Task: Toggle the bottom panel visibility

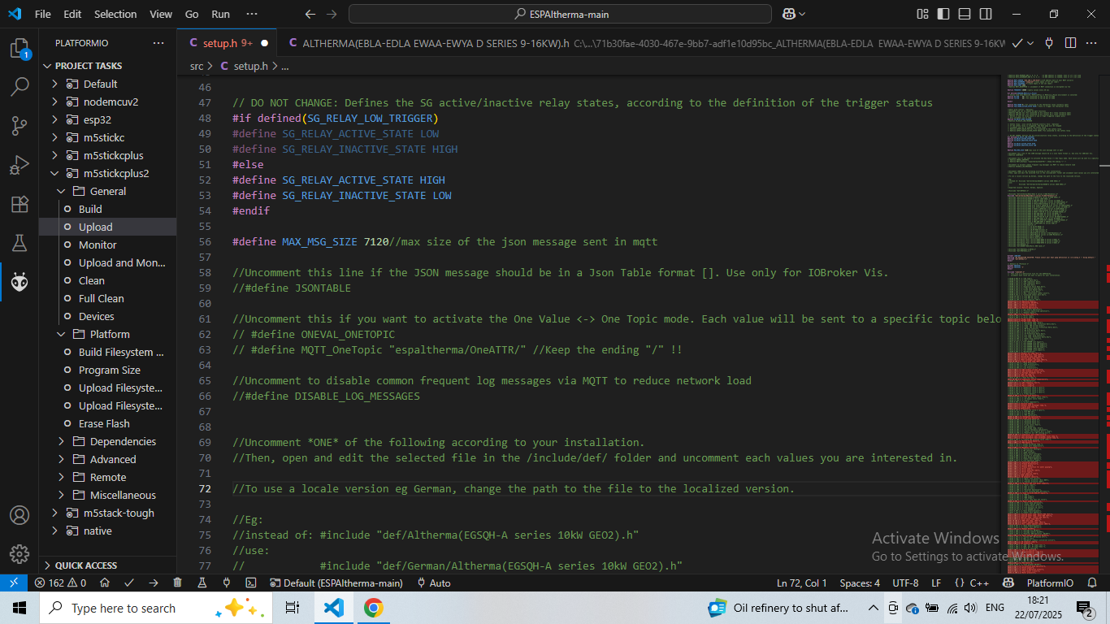Action: 964,14
